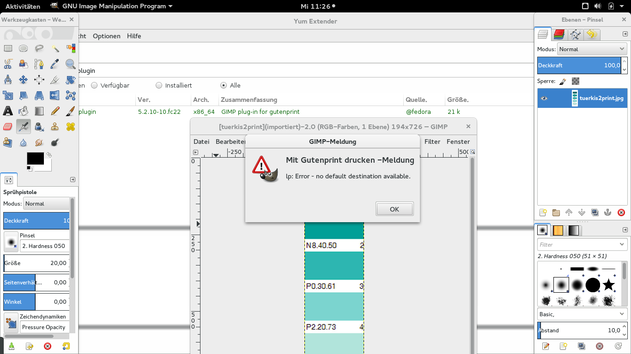Select the Scissors Select tool
631x354 pixels.
coord(8,64)
